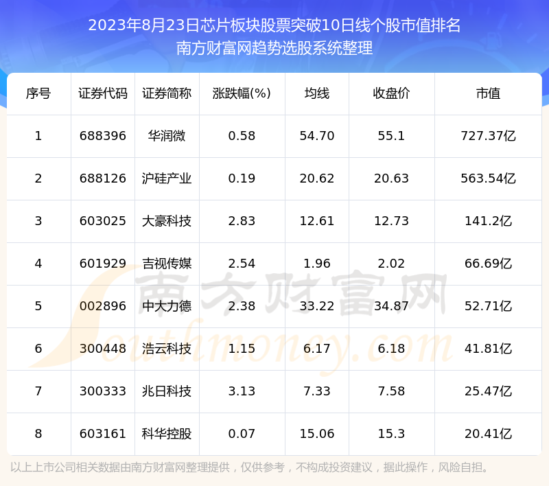
Task: Click moving average 20.62
Action: pos(317,178)
